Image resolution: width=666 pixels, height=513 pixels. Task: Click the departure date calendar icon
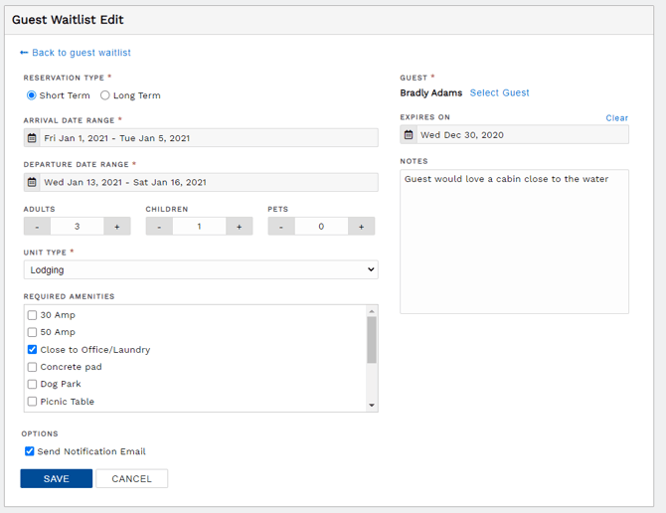click(32, 182)
